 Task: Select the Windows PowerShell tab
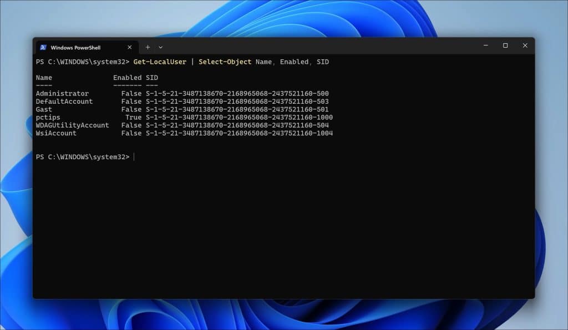point(87,48)
